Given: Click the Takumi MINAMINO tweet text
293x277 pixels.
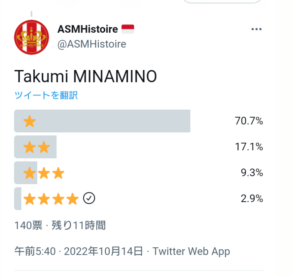Looking at the screenshot, I should [x=86, y=76].
